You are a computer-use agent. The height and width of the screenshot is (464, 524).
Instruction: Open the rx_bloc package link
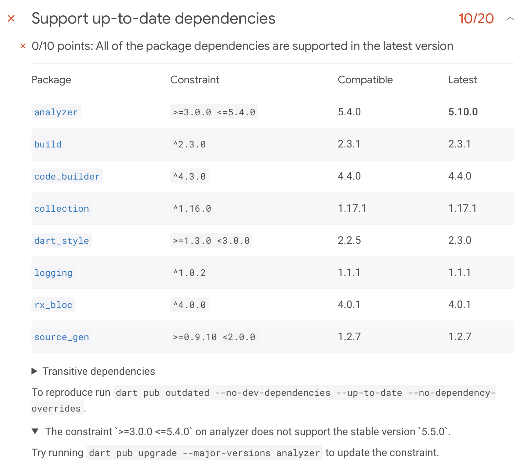pos(53,305)
